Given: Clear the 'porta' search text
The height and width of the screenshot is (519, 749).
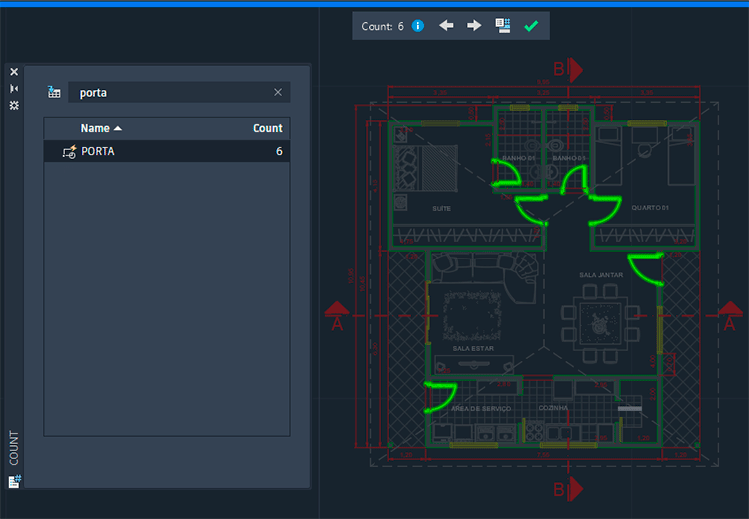Looking at the screenshot, I should tap(278, 93).
